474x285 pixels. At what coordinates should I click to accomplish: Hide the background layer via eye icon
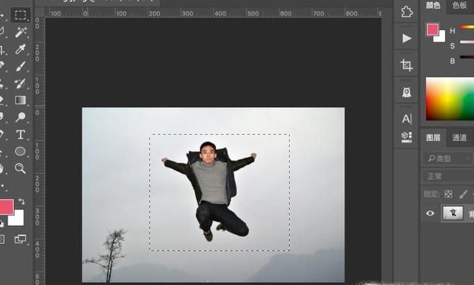[x=430, y=213]
